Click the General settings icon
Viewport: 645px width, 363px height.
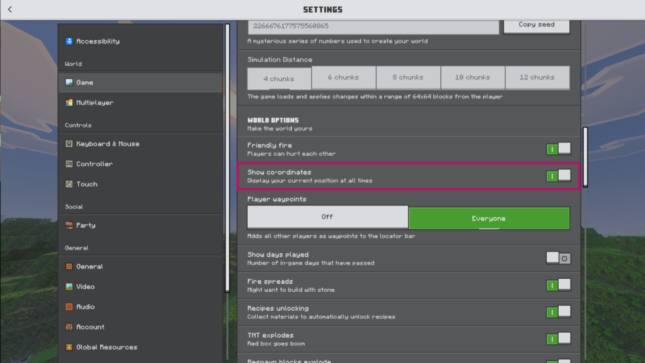click(x=69, y=267)
